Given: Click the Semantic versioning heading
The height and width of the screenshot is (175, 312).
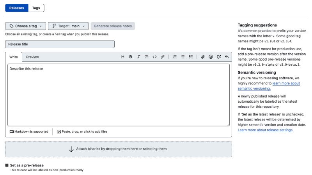Looking at the screenshot, I should point(257,72).
